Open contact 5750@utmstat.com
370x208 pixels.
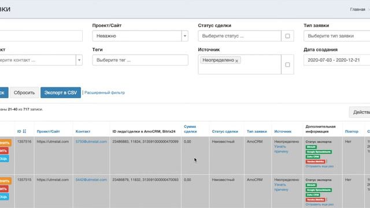[x=91, y=142]
